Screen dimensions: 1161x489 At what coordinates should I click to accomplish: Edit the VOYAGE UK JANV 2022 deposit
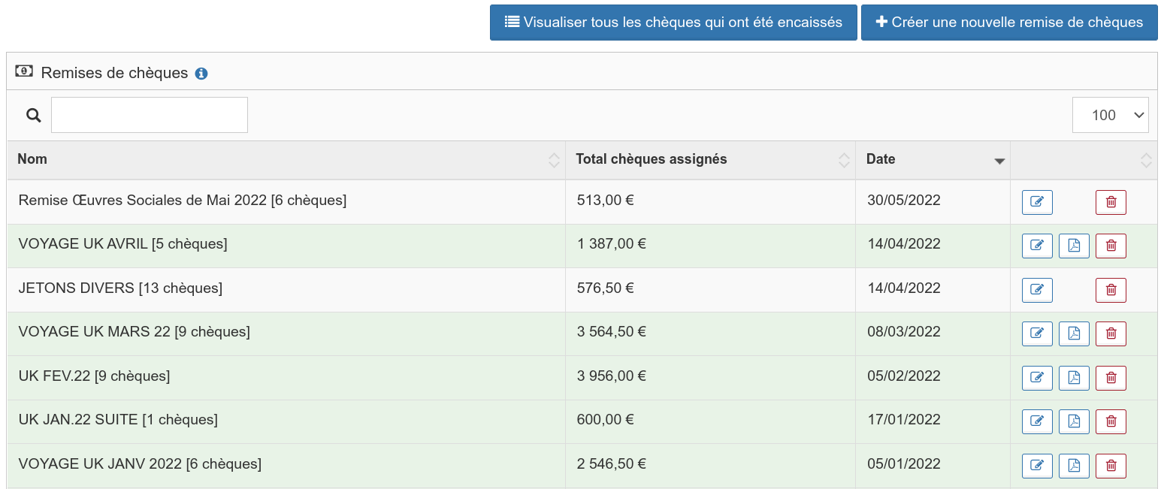click(1037, 466)
